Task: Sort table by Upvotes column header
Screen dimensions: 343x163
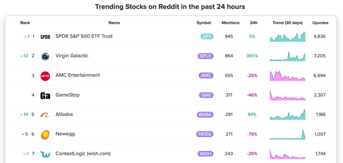Action: pyautogui.click(x=320, y=23)
